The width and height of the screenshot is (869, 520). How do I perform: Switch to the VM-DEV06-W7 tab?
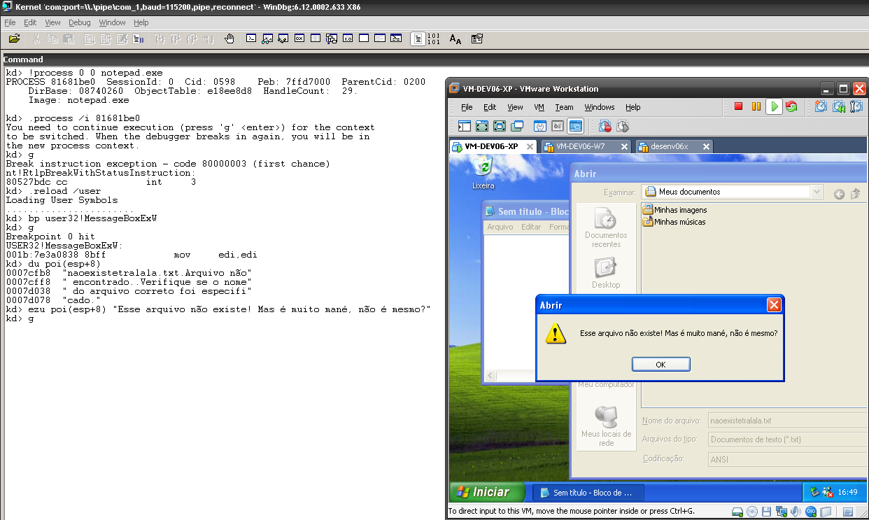580,146
